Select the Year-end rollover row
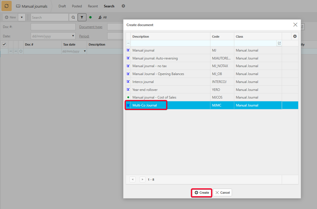Screen dimensions: 317x209 [x=212, y=90]
